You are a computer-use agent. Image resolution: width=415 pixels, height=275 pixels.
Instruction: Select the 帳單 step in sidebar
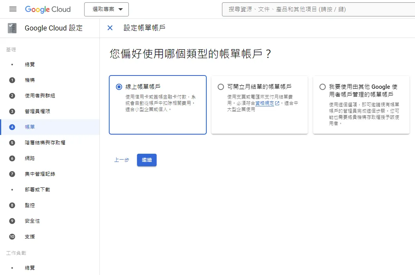[50, 127]
